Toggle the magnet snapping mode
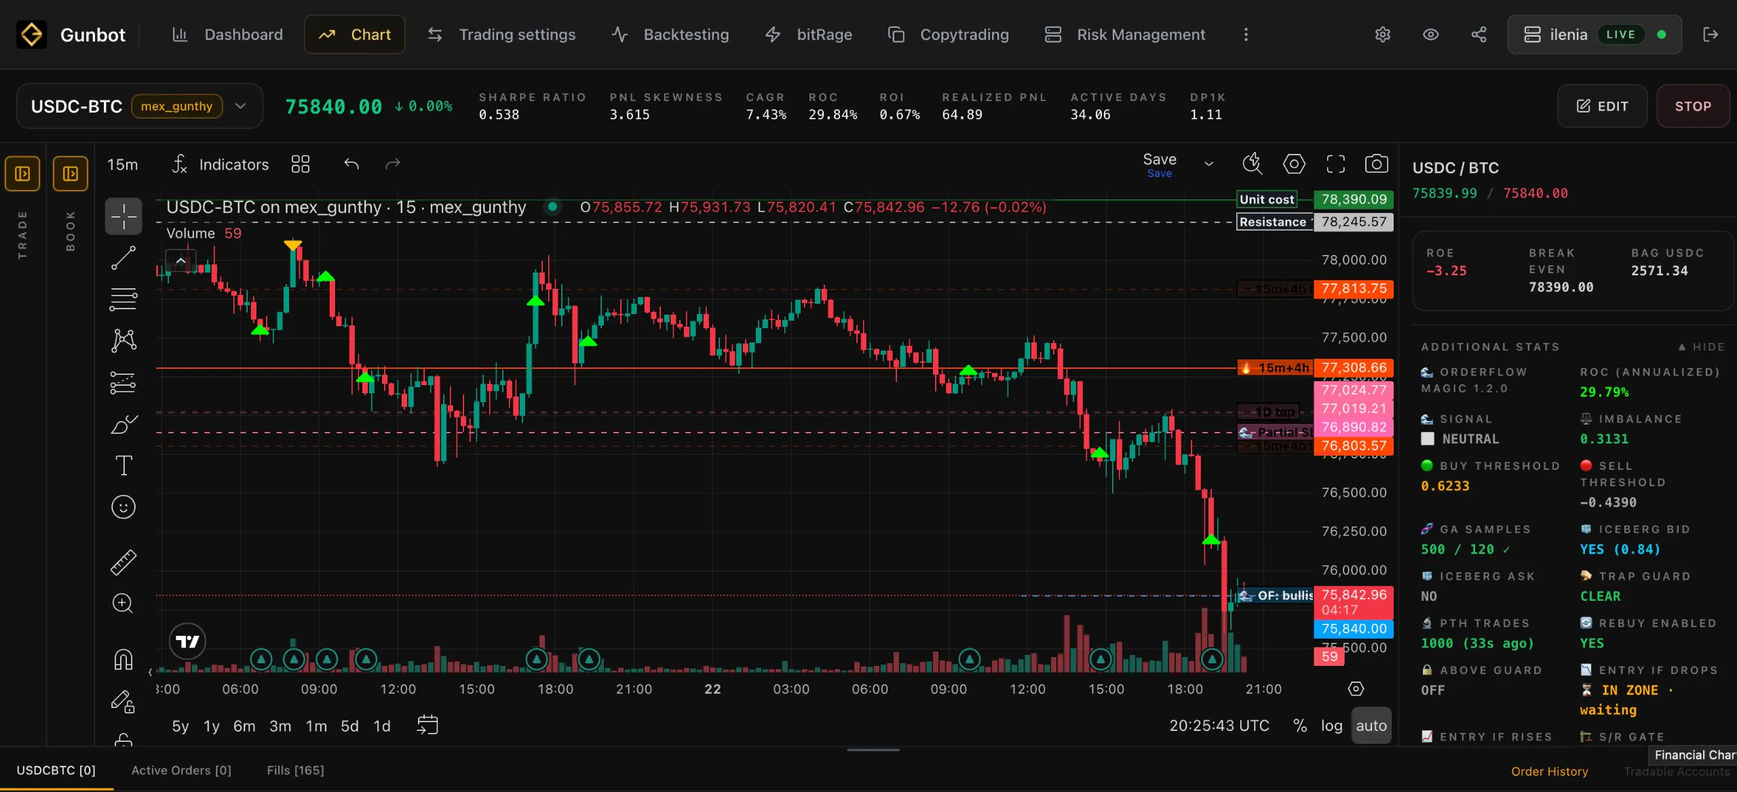Image resolution: width=1737 pixels, height=792 pixels. (x=123, y=659)
